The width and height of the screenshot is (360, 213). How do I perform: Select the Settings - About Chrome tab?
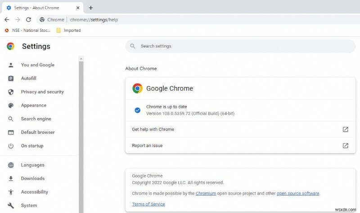point(42,8)
